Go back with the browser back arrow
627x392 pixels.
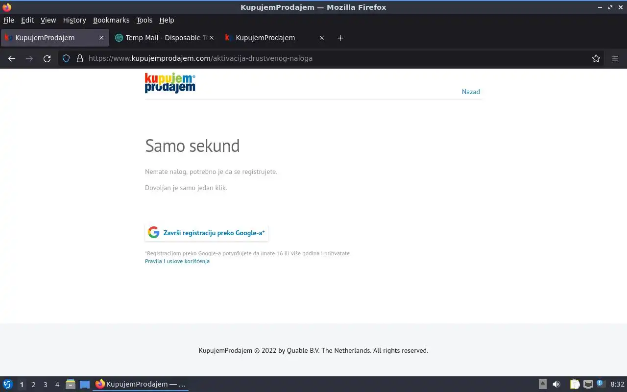coord(12,58)
